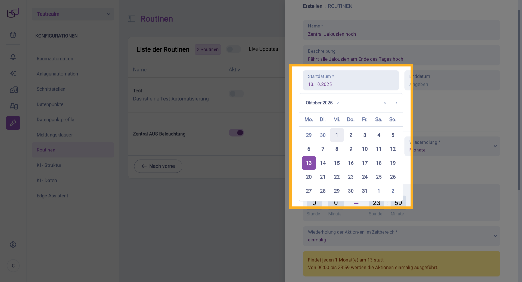Viewport: 522px width, 282px height.
Task: Select the wrench configuration icon
Action: point(13,123)
